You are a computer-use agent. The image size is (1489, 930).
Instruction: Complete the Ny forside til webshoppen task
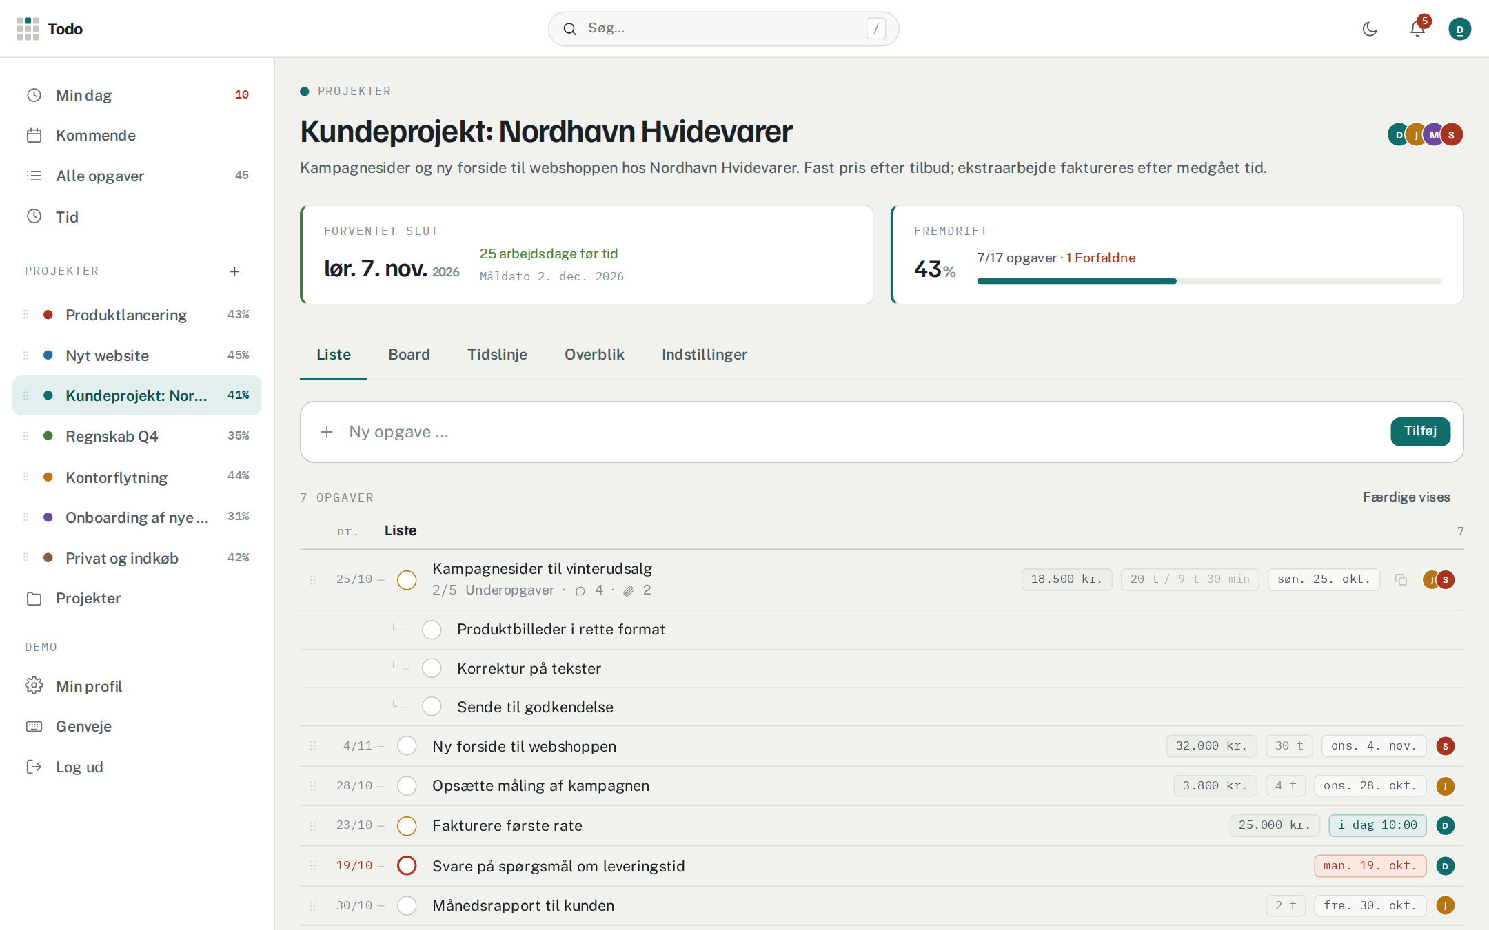coord(407,746)
